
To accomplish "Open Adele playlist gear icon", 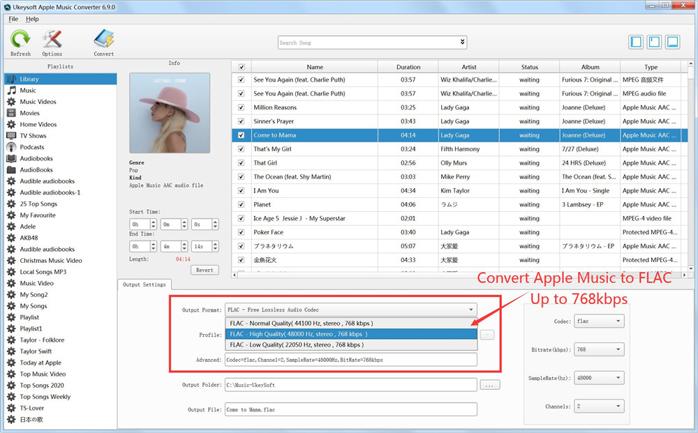I will [x=12, y=227].
